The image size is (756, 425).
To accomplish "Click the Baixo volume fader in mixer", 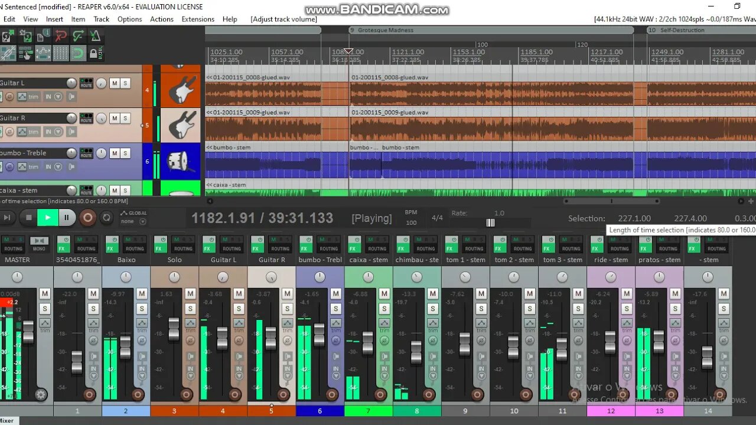I will 125,347.
